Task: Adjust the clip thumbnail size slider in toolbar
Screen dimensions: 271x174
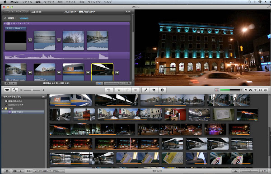Action: (32, 90)
